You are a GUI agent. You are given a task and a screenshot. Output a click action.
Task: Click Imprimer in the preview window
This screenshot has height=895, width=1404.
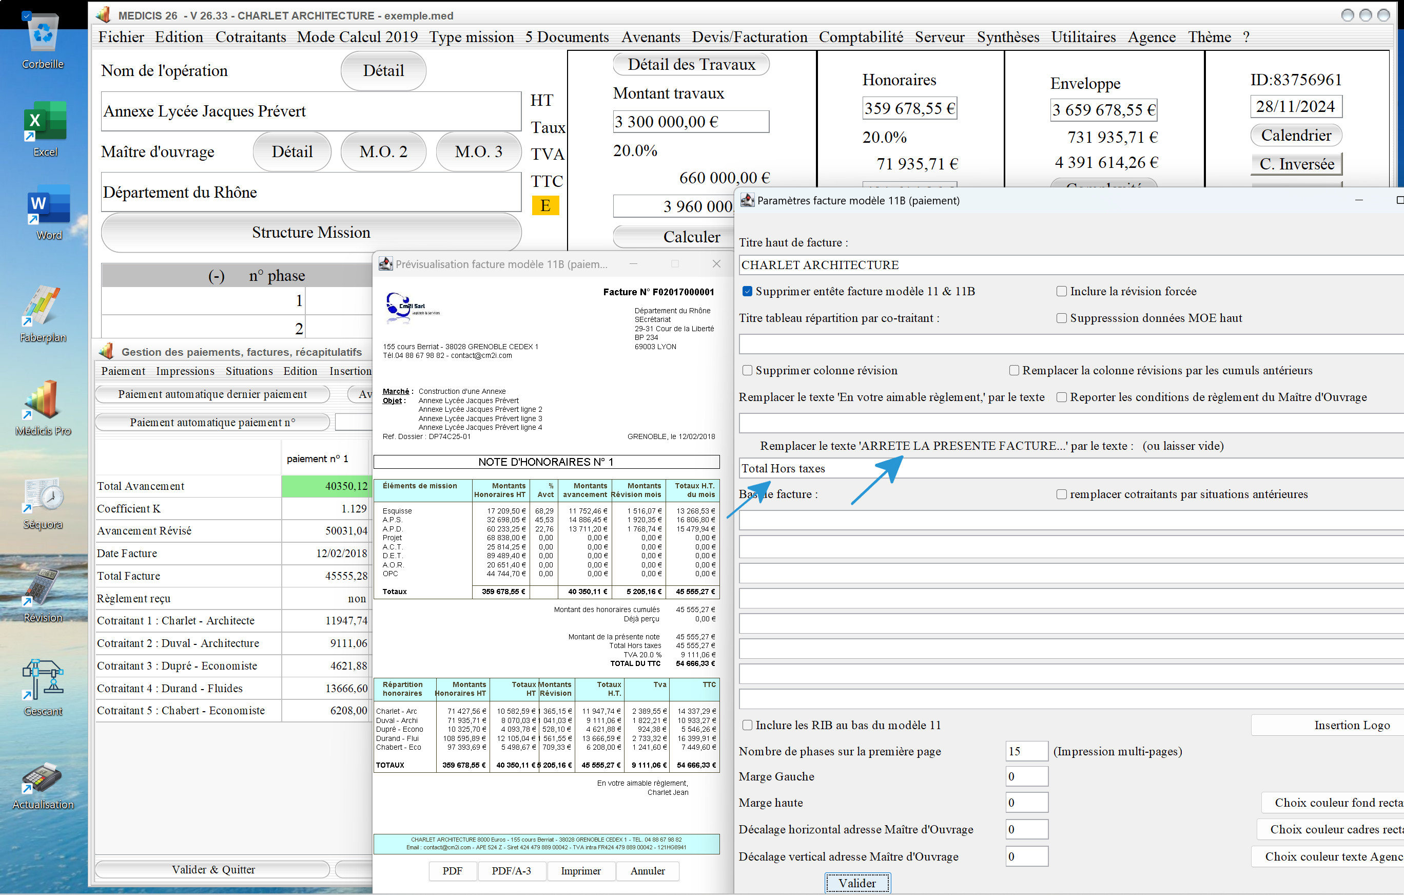(x=581, y=871)
